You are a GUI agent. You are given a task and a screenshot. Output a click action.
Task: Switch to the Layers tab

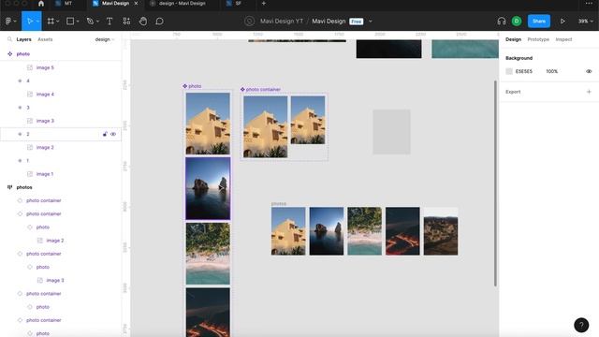point(23,39)
